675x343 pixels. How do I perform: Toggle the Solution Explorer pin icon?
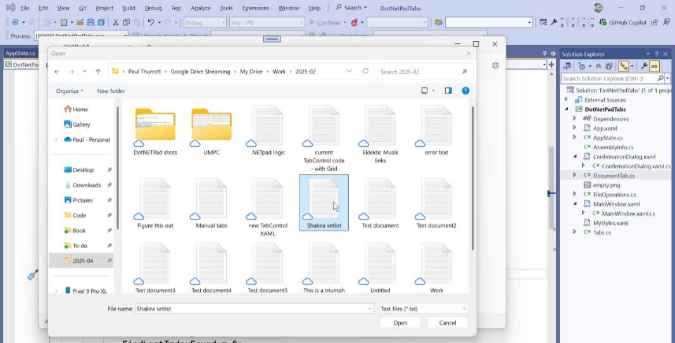click(x=657, y=54)
